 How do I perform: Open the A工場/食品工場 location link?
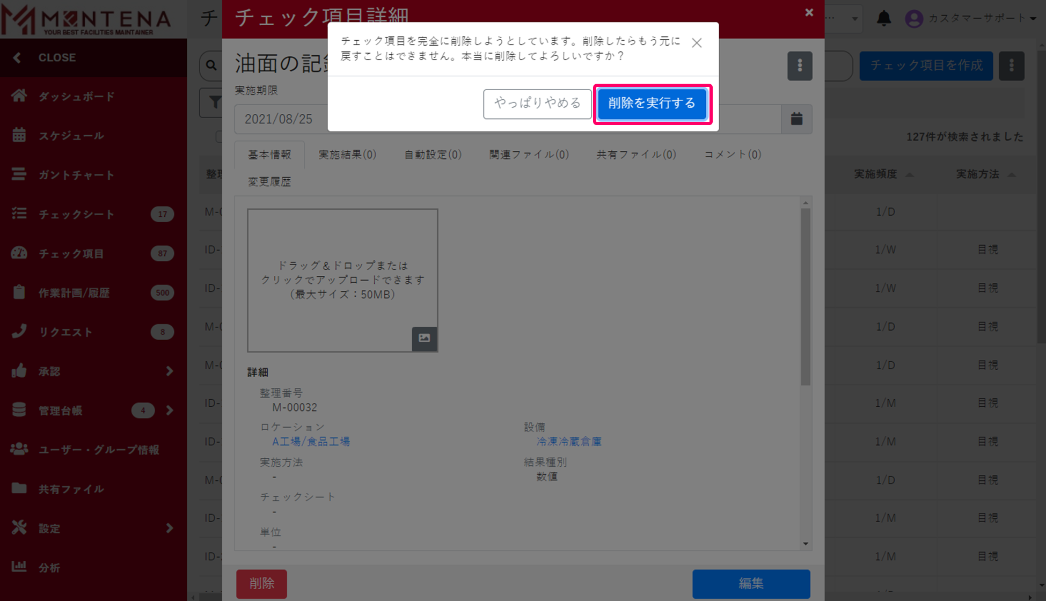point(311,442)
